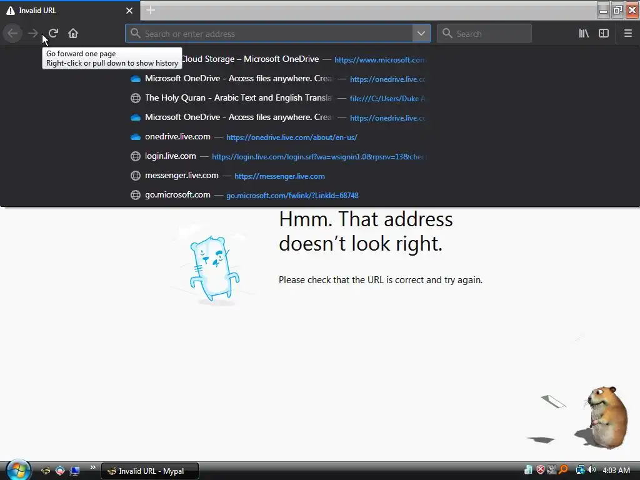Image resolution: width=640 pixels, height=480 pixels.
Task: Open a new tab with plus button
Action: tap(151, 10)
